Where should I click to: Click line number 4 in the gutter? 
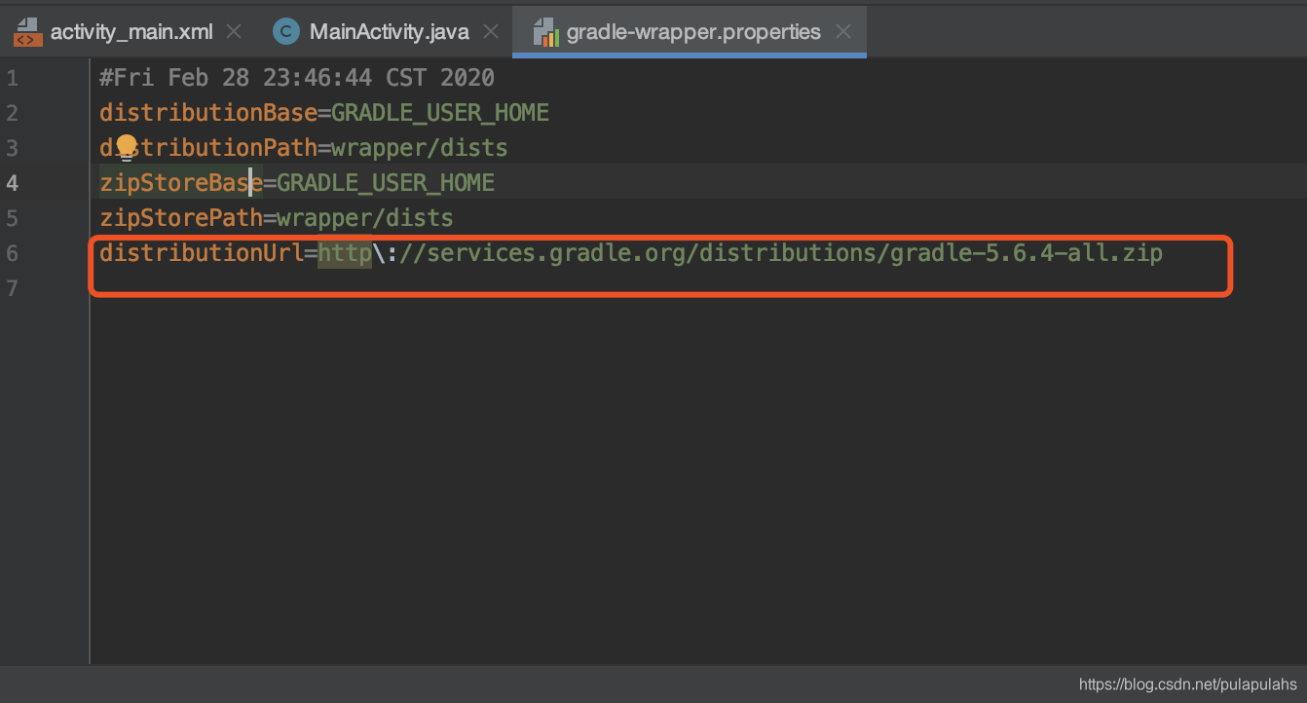coord(12,183)
